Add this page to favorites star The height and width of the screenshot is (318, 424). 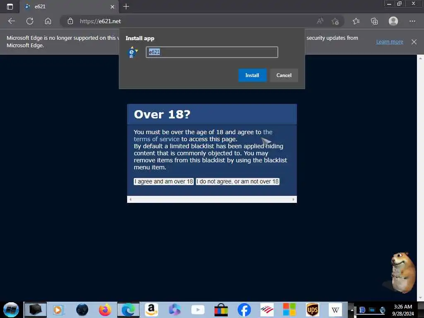pyautogui.click(x=335, y=21)
